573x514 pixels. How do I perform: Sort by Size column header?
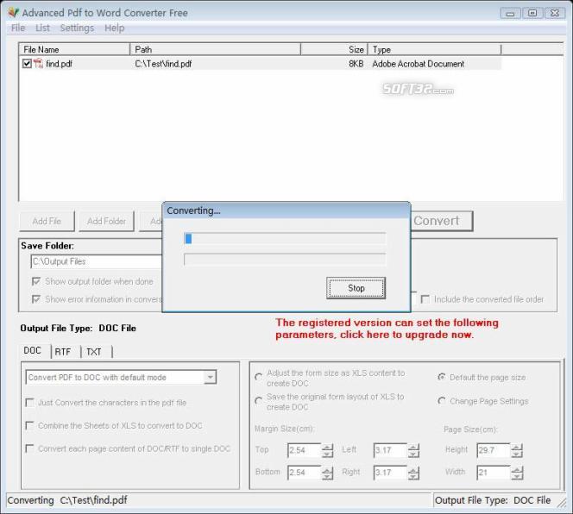[334, 49]
